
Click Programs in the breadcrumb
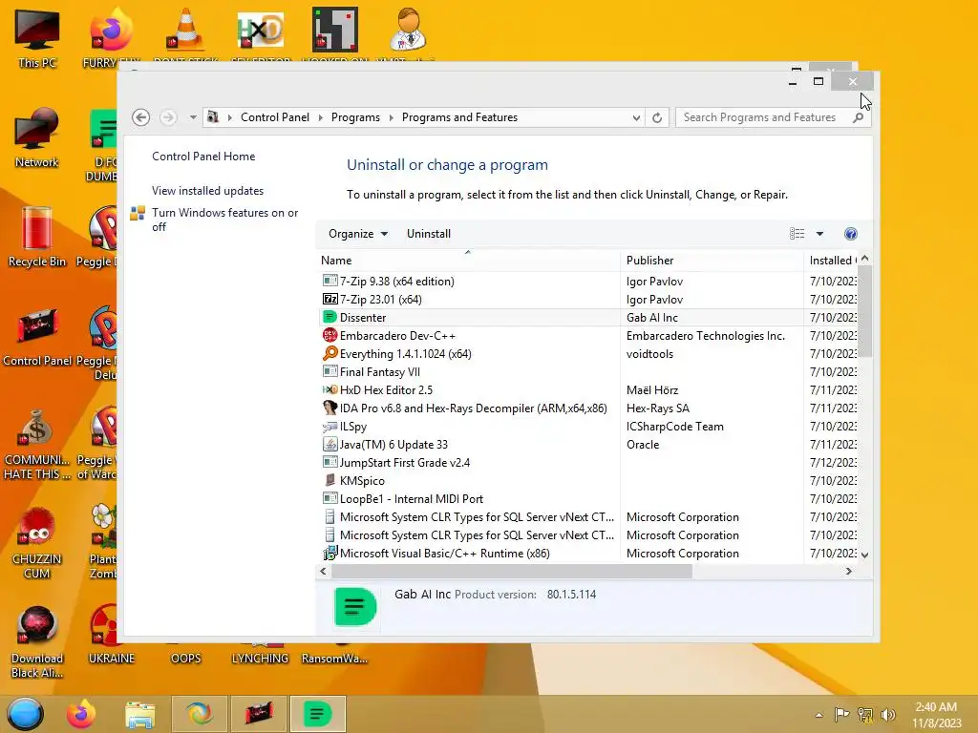pyautogui.click(x=355, y=117)
